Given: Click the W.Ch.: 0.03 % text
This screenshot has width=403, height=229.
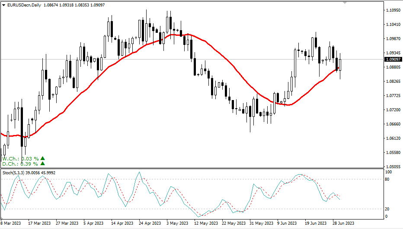Looking at the screenshot, I should (x=20, y=159).
